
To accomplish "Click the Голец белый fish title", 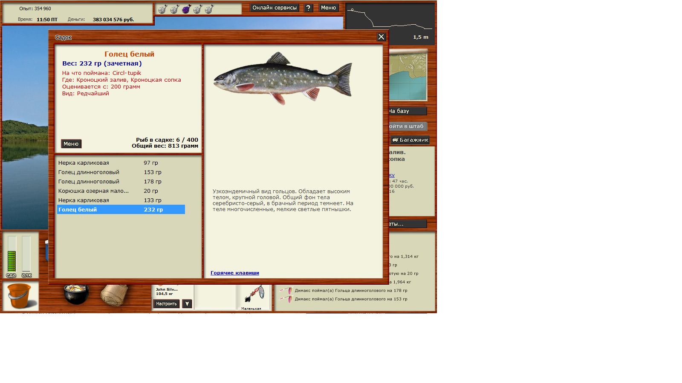I will [129, 54].
